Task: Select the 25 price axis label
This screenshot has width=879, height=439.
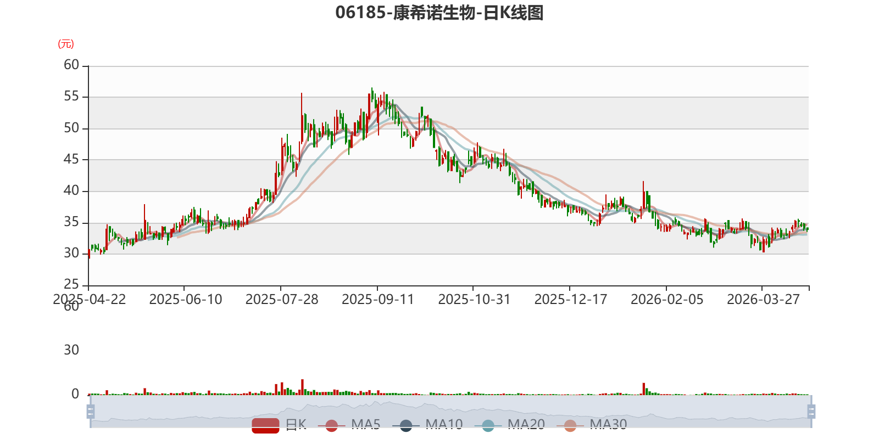Action: pyautogui.click(x=71, y=284)
